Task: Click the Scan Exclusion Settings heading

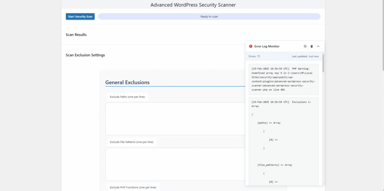Action: coord(85,55)
